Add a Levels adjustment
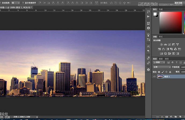Screen dimensions: 185x120 tap(165, 45)
